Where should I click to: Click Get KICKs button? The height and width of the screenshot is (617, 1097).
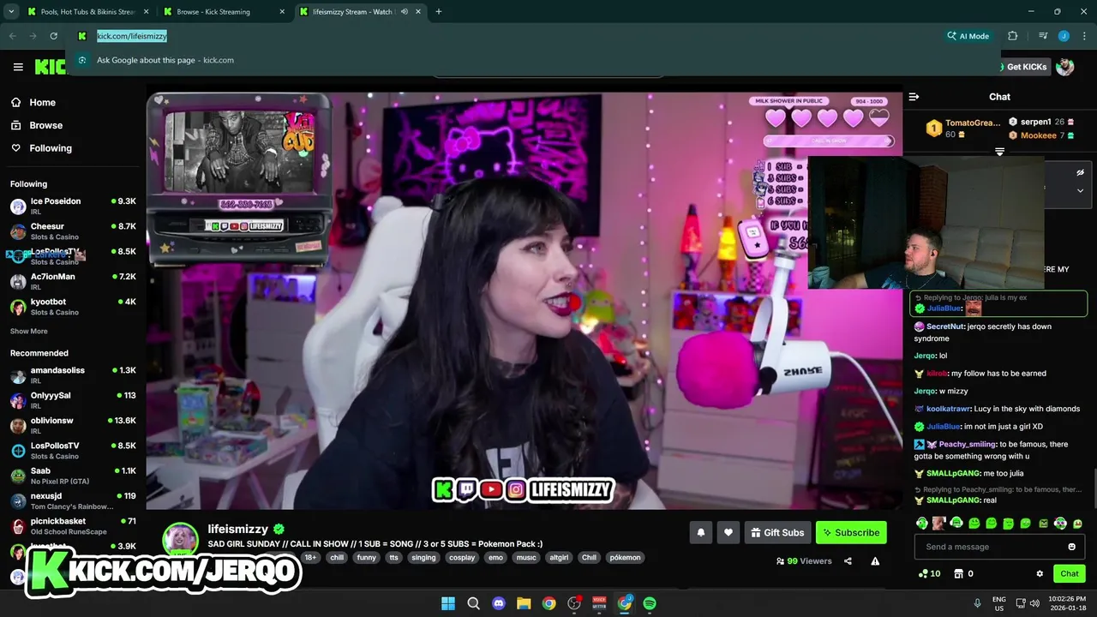pos(1026,67)
